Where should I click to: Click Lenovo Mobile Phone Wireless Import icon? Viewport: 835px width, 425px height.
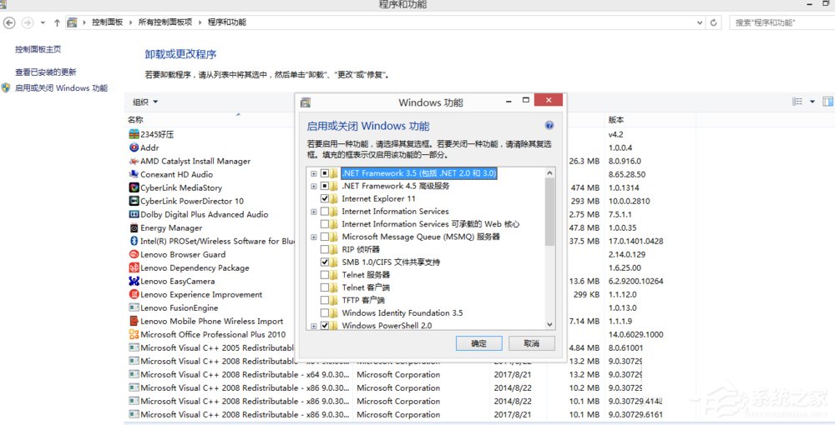(x=134, y=321)
